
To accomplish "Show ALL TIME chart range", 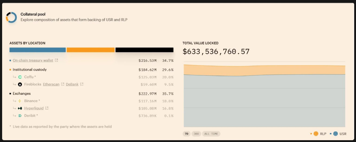I will click(x=211, y=134).
